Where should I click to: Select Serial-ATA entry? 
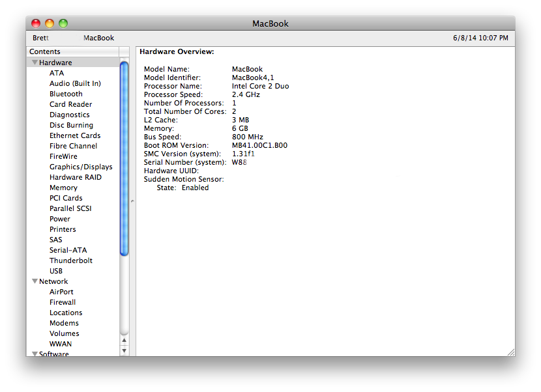(68, 250)
